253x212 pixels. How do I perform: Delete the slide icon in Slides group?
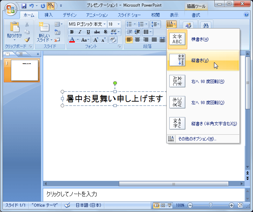click(x=57, y=40)
